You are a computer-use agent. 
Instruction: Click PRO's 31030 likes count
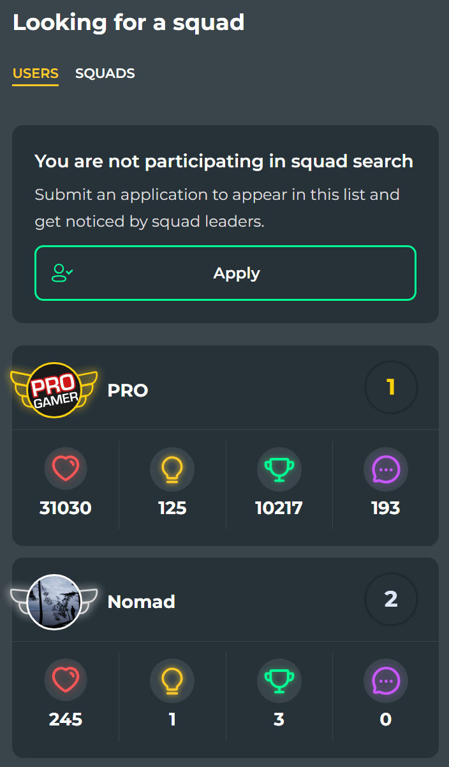pos(66,508)
